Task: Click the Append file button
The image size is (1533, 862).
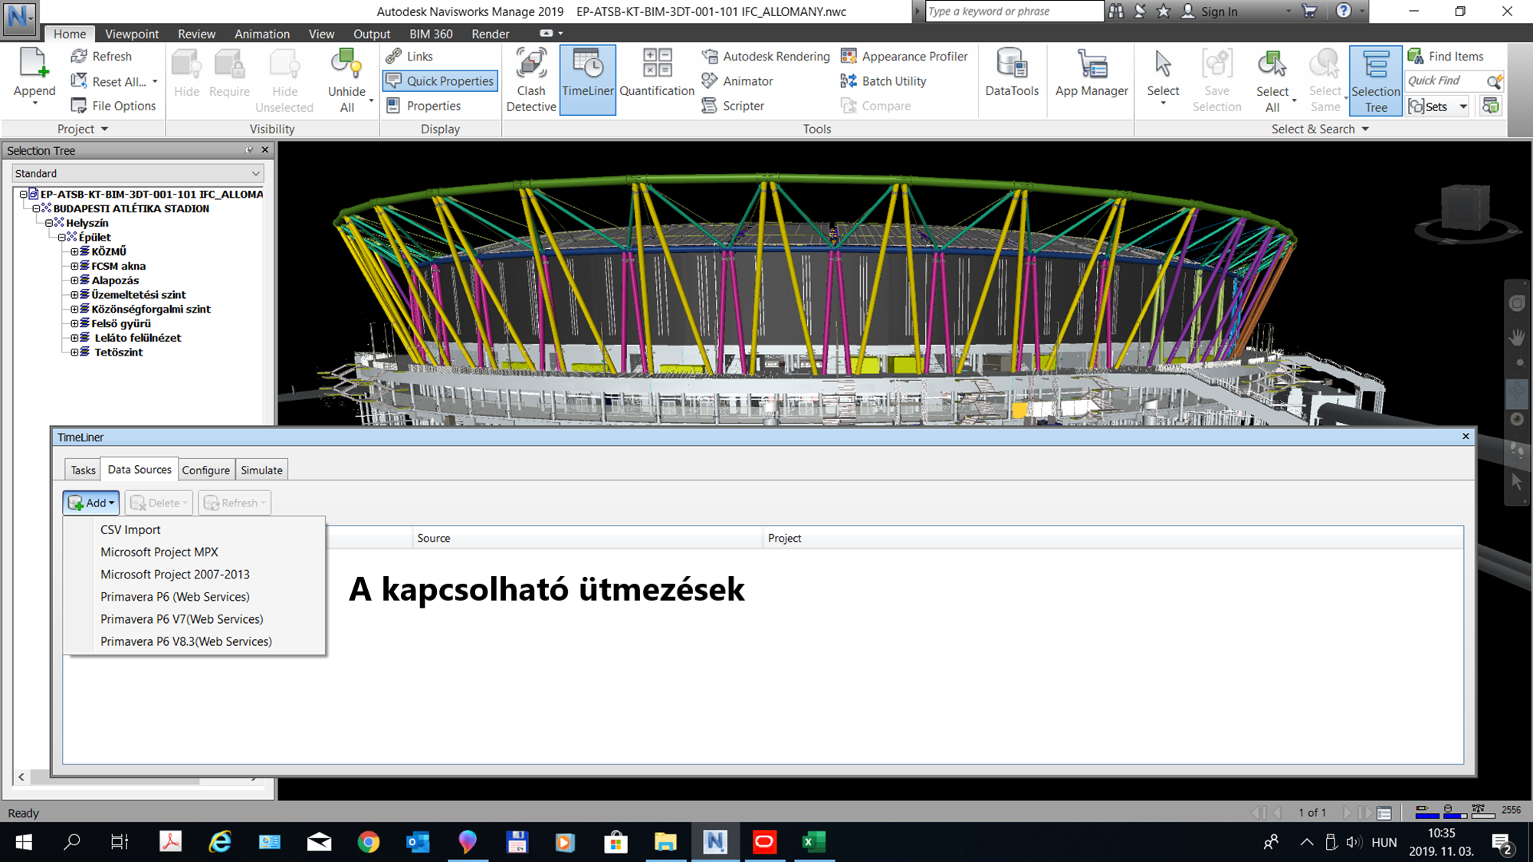Action: [34, 74]
